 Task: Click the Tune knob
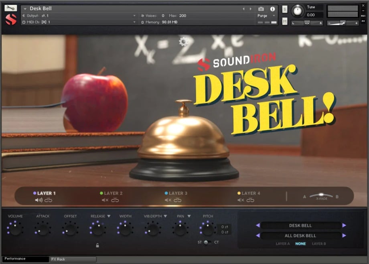(298, 11)
